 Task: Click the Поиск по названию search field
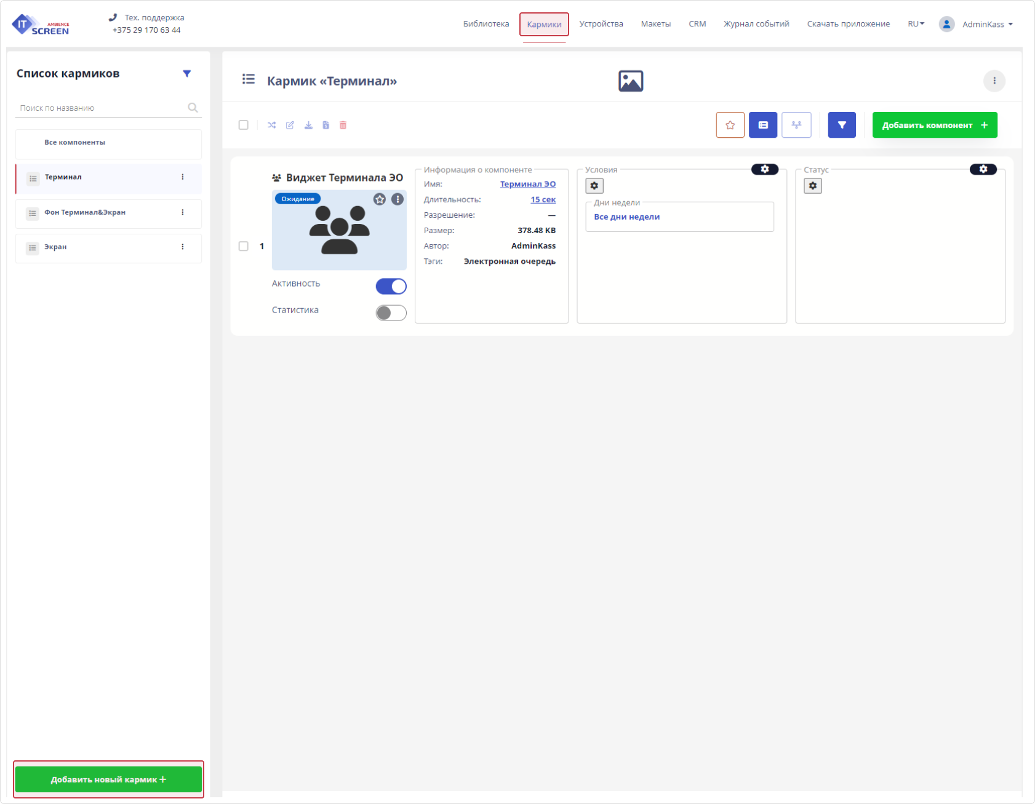tap(102, 108)
